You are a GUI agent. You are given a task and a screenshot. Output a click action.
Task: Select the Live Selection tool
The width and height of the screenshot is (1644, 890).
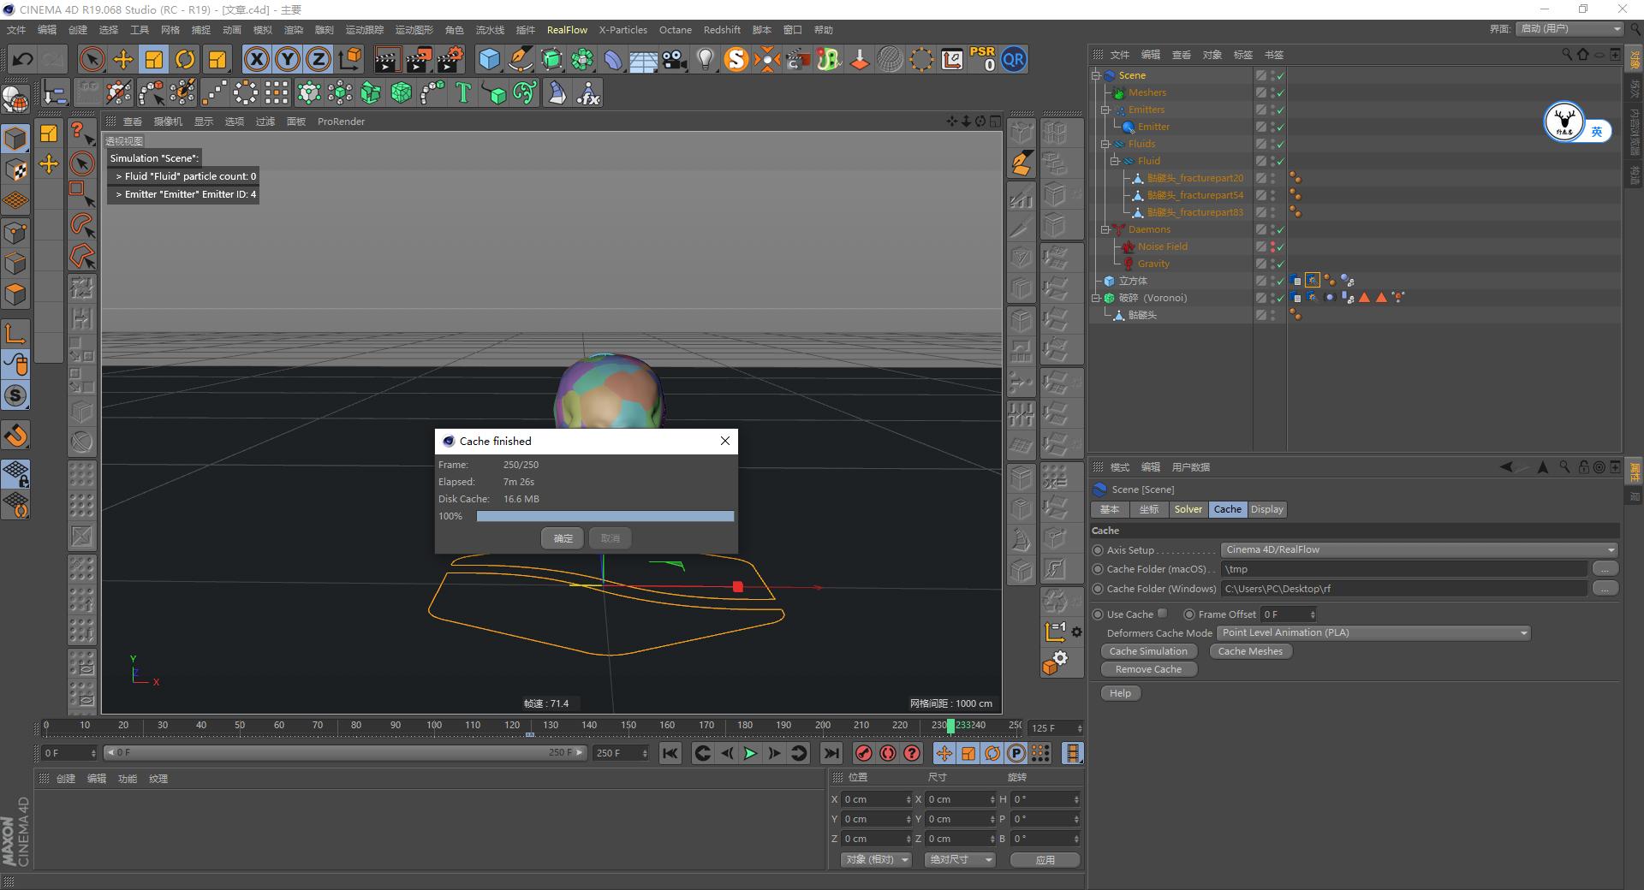[92, 59]
